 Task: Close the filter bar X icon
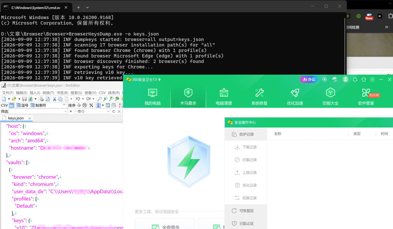(119, 111)
